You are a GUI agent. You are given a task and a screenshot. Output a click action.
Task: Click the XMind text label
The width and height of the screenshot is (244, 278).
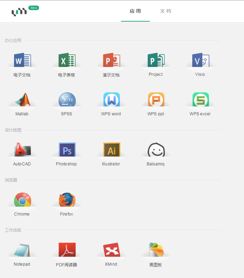[111, 264]
